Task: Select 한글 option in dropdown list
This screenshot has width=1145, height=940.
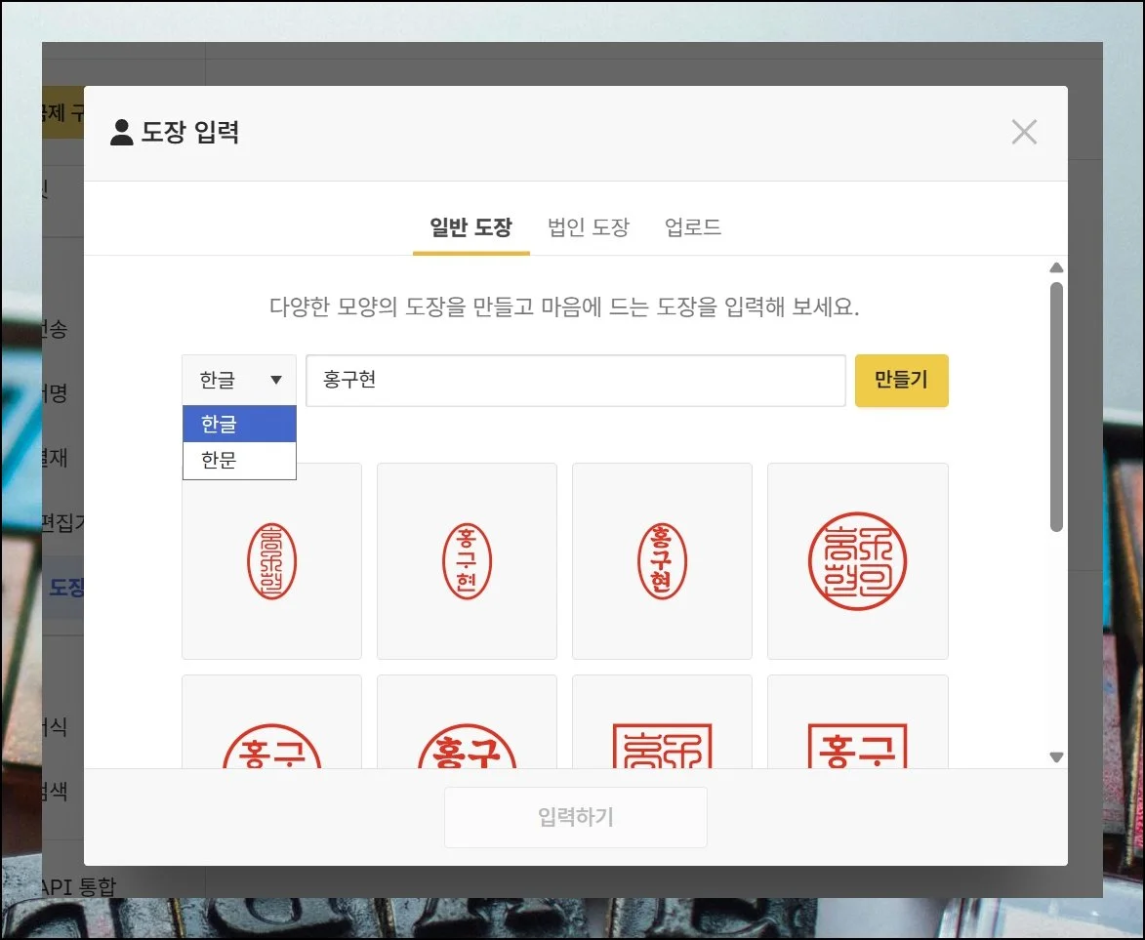Action: coord(239,424)
